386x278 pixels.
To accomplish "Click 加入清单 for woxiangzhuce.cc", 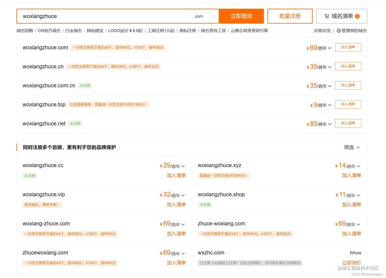I will [176, 175].
